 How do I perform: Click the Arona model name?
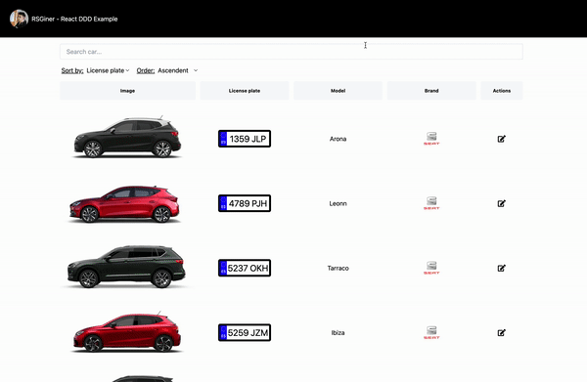pos(339,139)
